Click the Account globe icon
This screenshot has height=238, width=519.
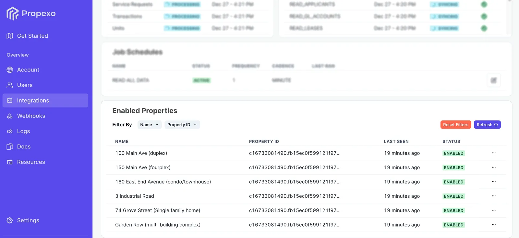[x=10, y=70]
